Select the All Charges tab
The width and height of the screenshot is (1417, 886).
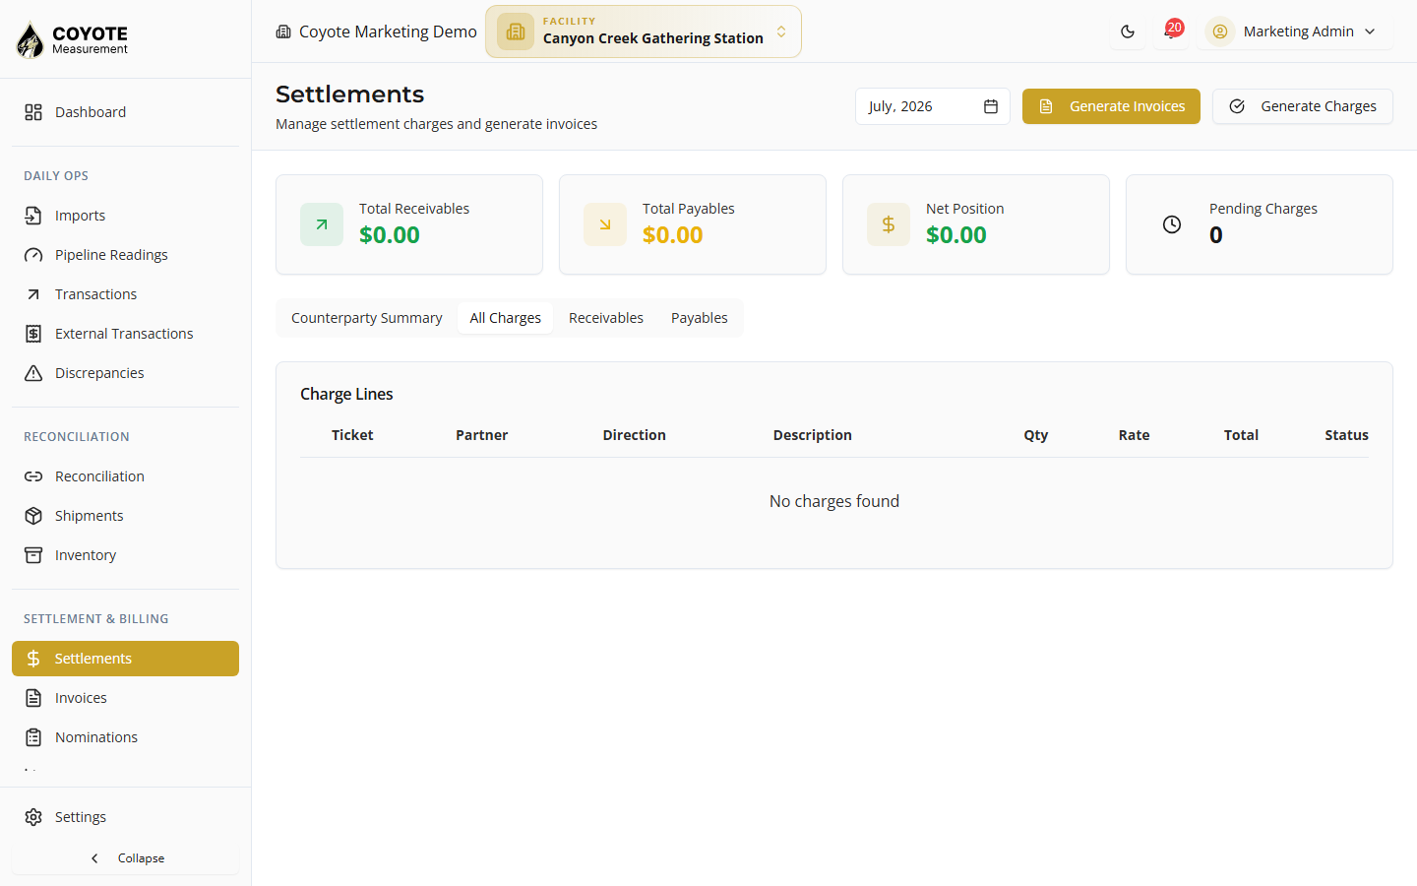click(506, 318)
